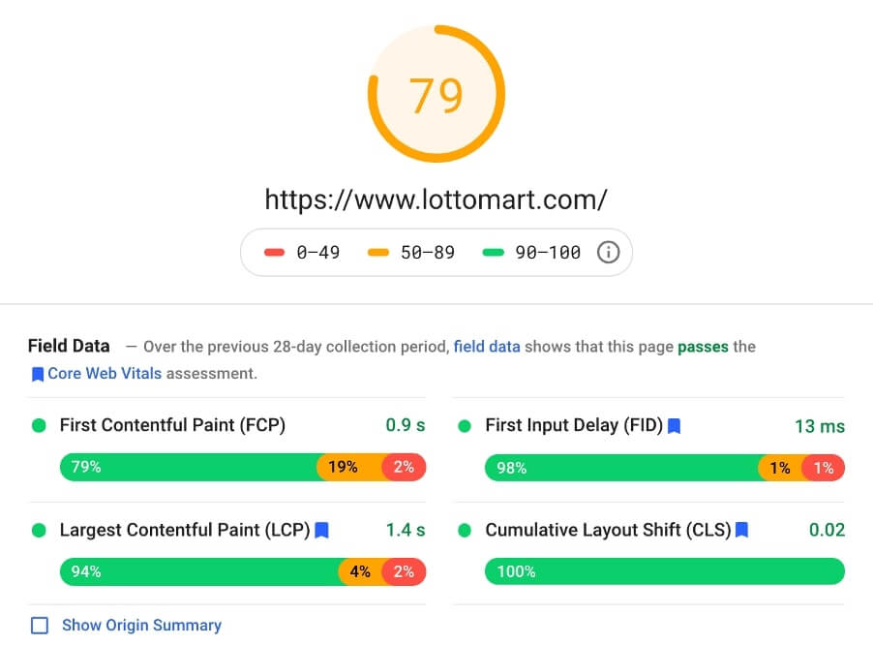Click the bookmark icon before Core Web Vitals
This screenshot has height=645, width=873.
(38, 374)
